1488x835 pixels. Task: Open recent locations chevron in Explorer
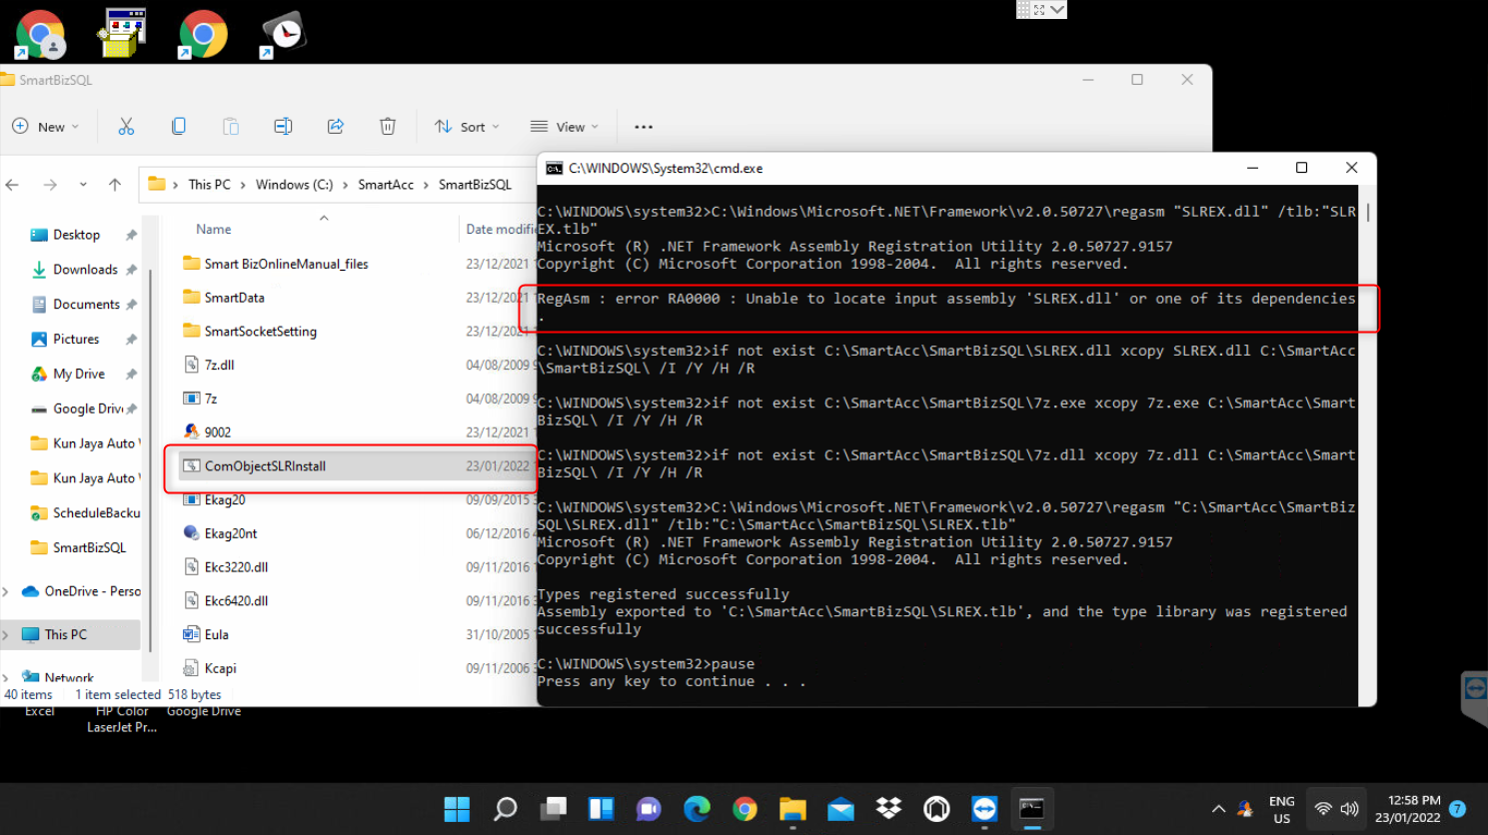click(83, 185)
